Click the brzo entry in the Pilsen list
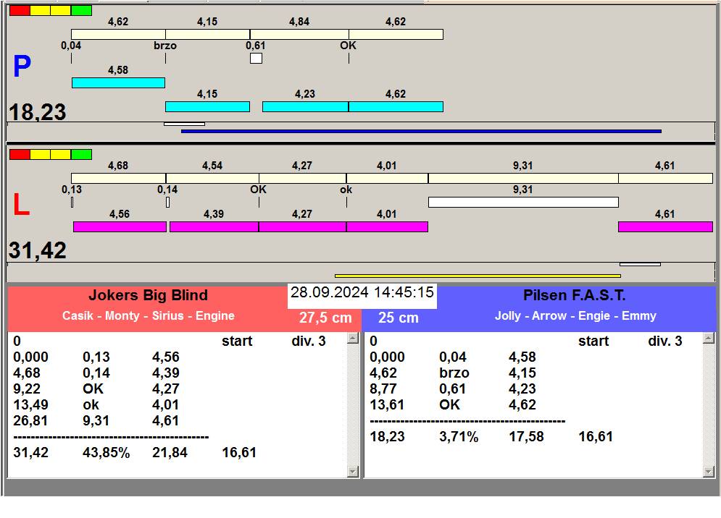 point(454,373)
